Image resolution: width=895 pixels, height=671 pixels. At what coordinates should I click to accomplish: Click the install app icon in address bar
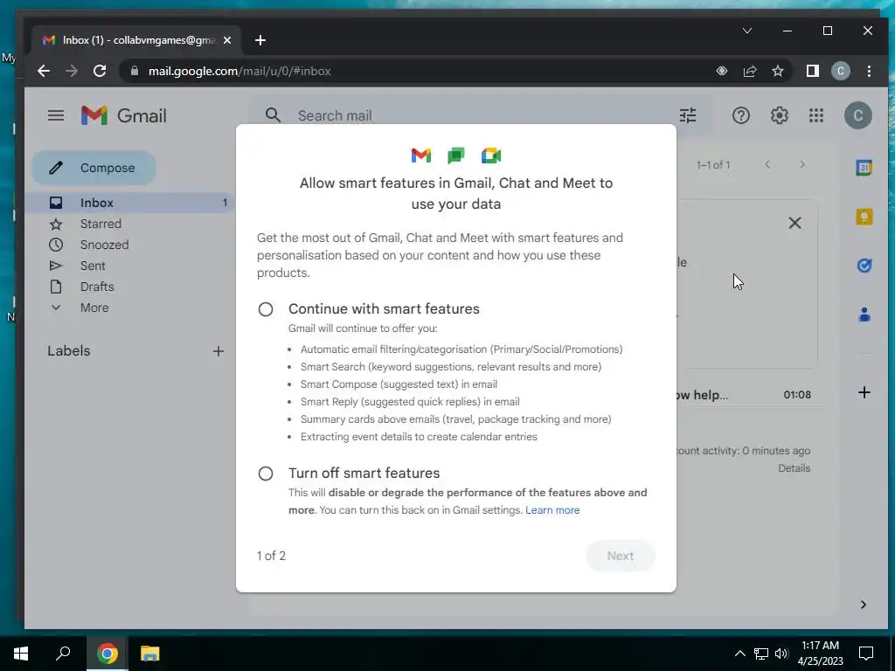coord(721,72)
